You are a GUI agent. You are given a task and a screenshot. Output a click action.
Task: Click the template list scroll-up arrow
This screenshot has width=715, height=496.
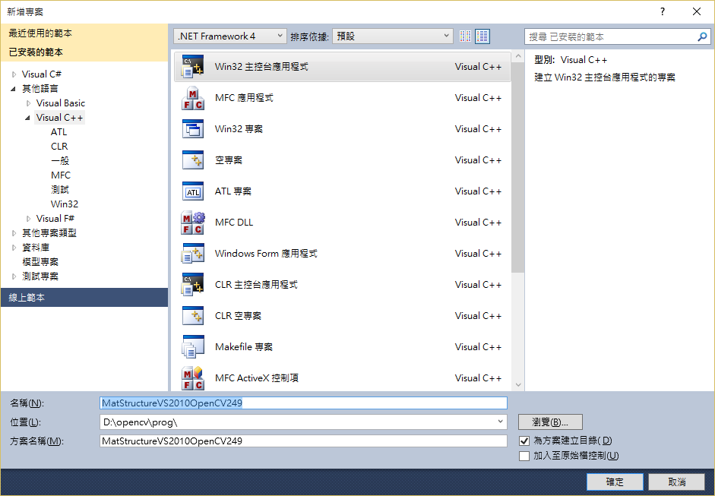point(517,56)
